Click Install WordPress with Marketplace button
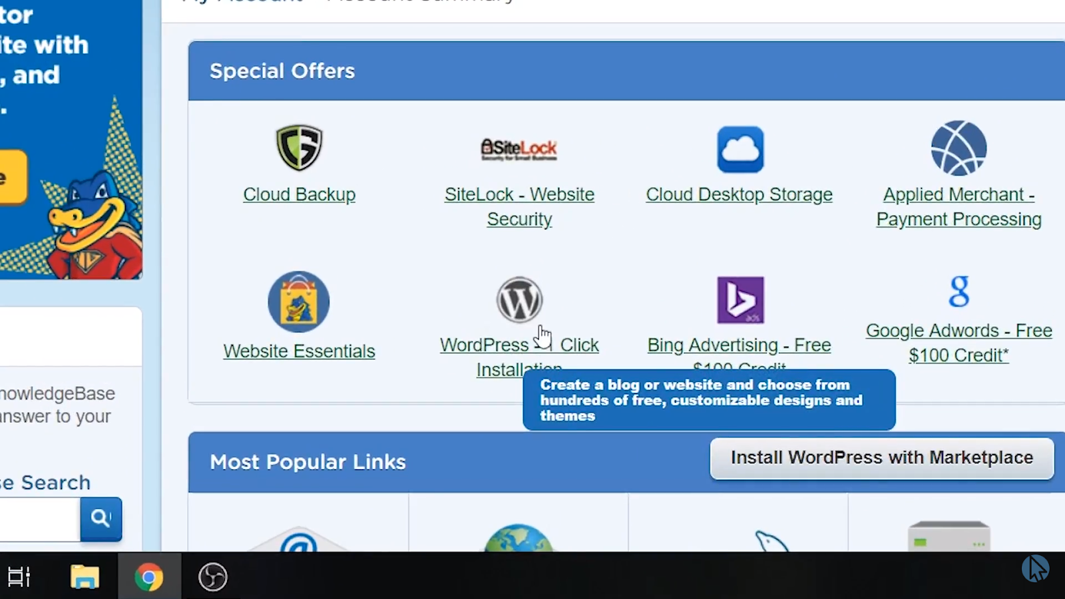Viewport: 1065px width, 599px height. [882, 458]
